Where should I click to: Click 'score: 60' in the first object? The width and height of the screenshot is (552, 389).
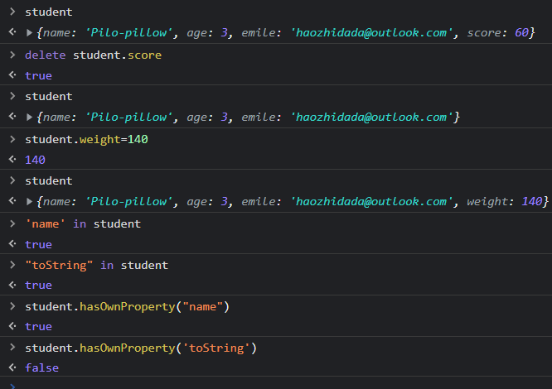click(498, 33)
